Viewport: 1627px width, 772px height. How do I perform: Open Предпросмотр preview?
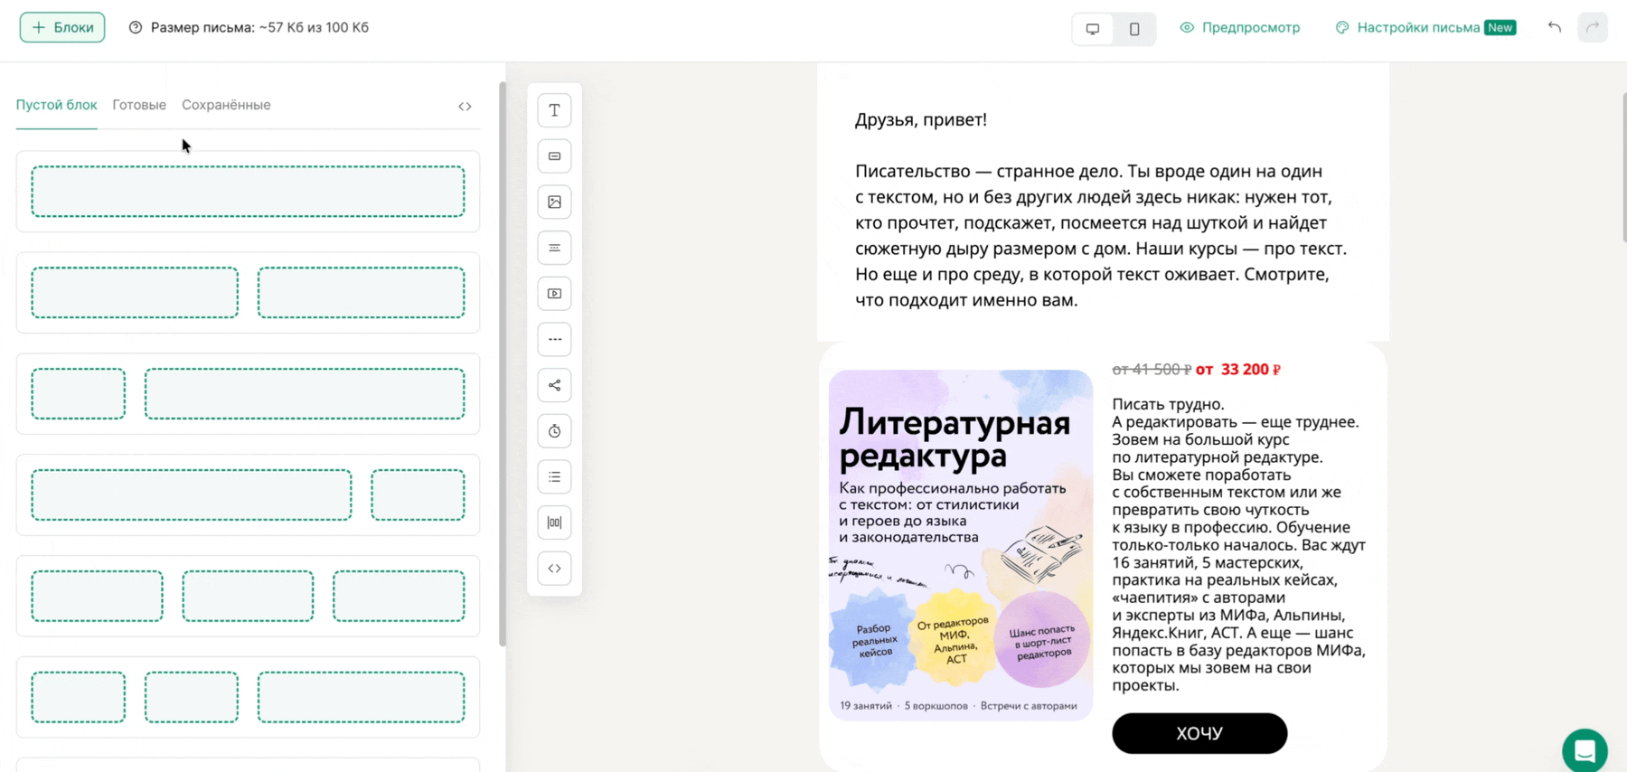1239,27
